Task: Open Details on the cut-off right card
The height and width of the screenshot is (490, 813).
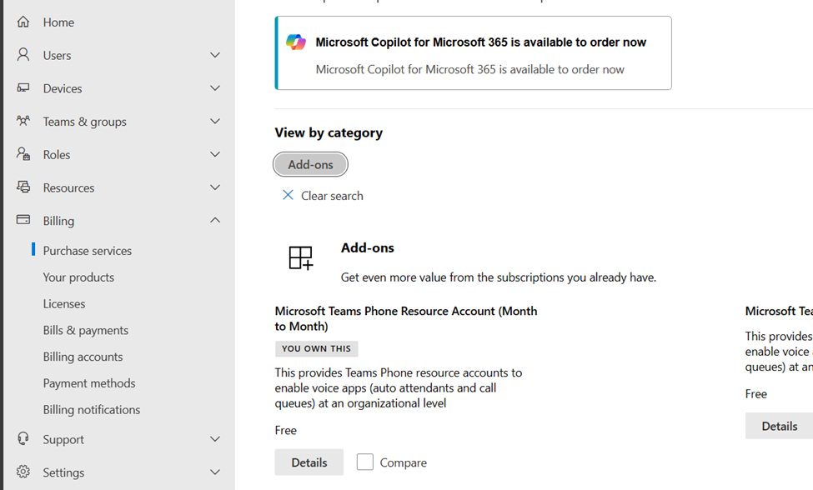Action: [x=780, y=426]
